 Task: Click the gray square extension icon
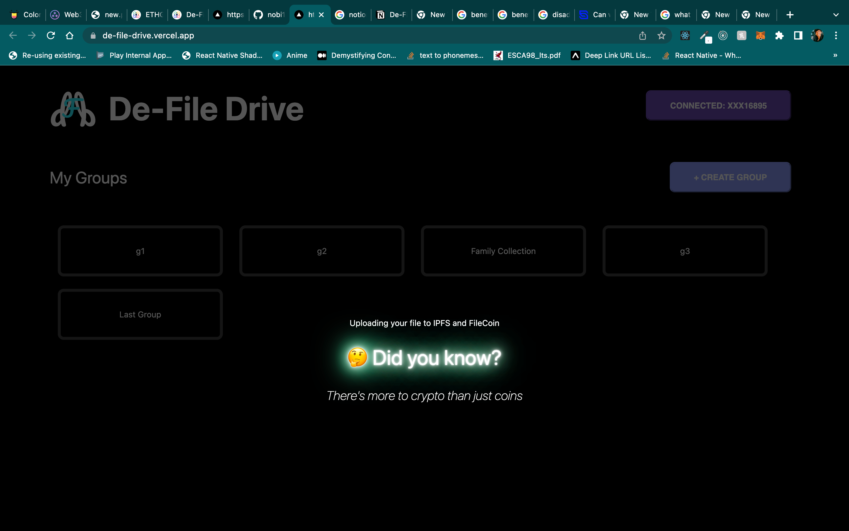741,35
